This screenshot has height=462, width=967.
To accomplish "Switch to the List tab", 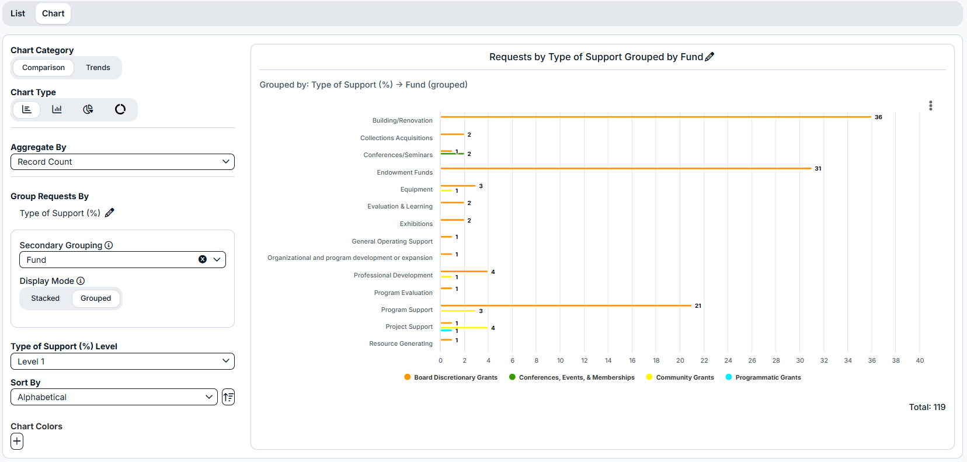I will pos(18,13).
